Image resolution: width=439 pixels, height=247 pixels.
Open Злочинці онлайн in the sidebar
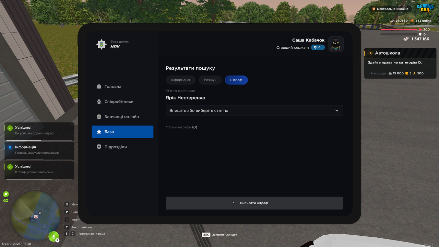coord(122,117)
